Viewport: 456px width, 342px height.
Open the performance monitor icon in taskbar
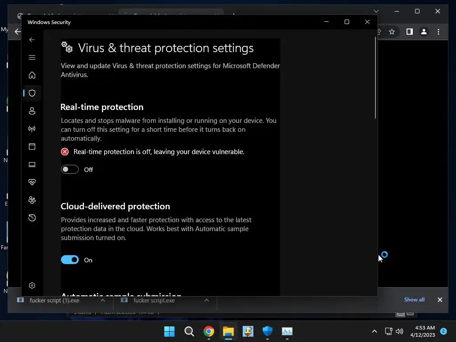point(287,331)
